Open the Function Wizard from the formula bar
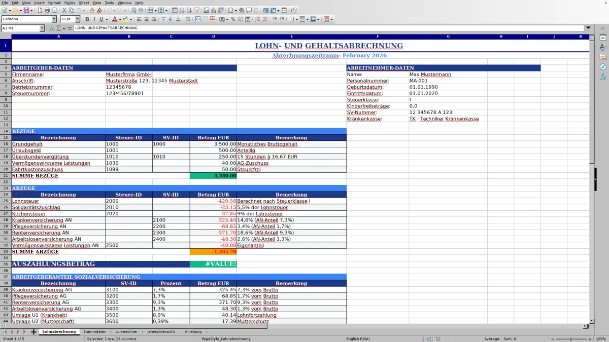 click(51, 28)
